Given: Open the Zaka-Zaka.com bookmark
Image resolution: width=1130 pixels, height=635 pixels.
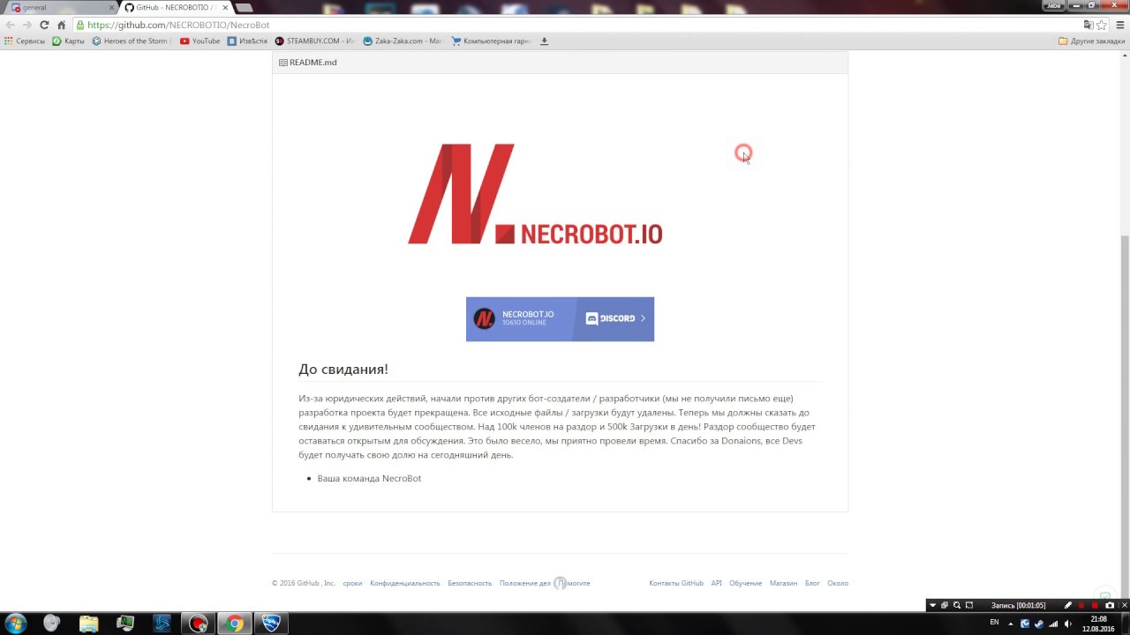Looking at the screenshot, I should click(403, 41).
